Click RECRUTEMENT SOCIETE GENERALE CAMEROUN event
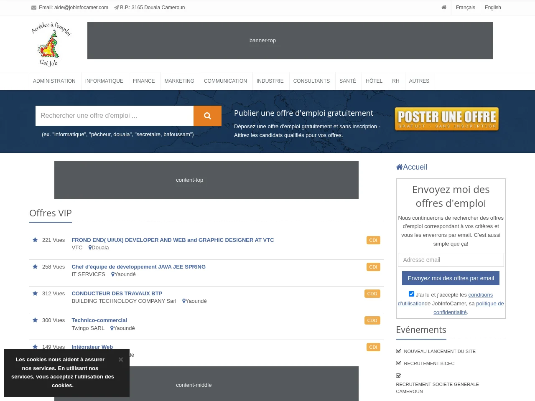 click(437, 388)
